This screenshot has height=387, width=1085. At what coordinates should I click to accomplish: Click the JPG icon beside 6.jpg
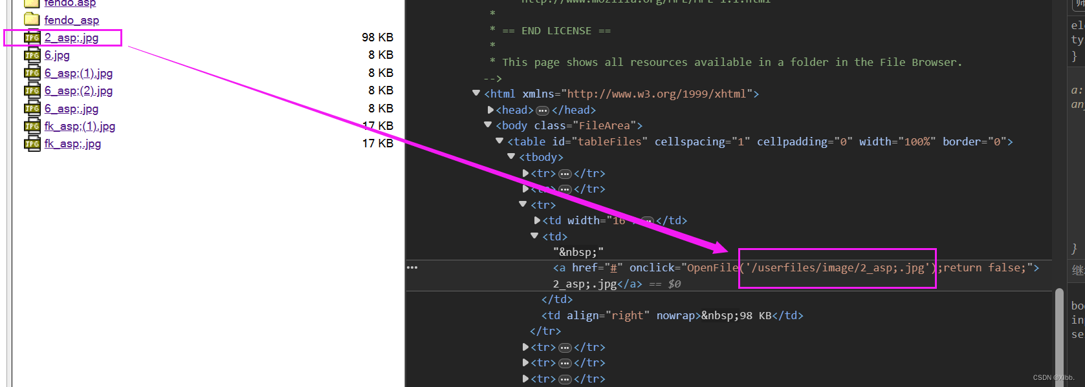pyautogui.click(x=32, y=55)
